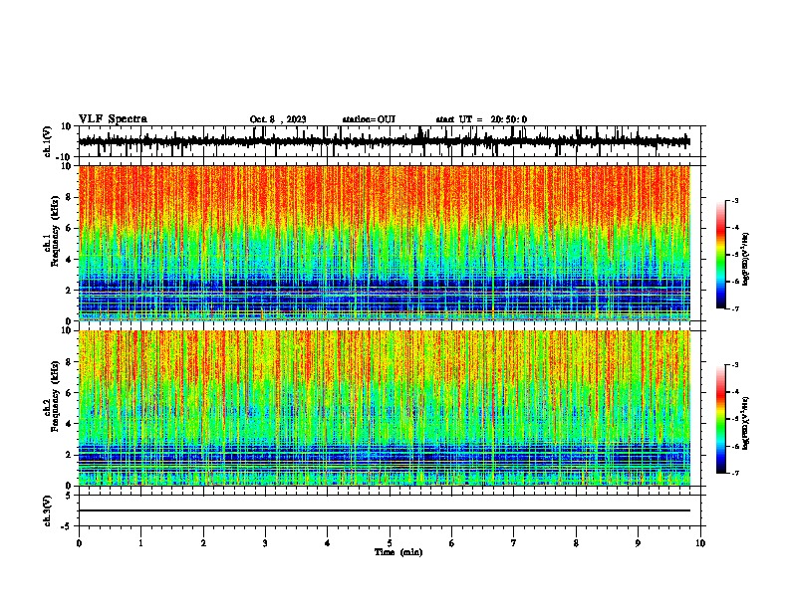The width and height of the screenshot is (789, 609).
Task: Click the flat ch.3 voltage line
Action: [x=384, y=510]
